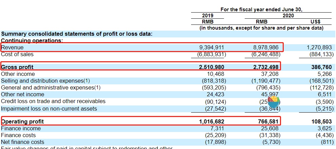Click the 2019 revenue value 9,394,911
Screen dimensions: 336x149
[x=211, y=47]
